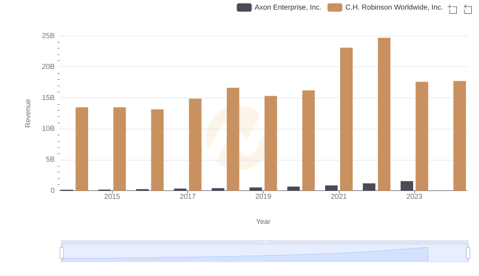Click the Revenue axis title
This screenshot has width=479, height=276.
point(28,113)
